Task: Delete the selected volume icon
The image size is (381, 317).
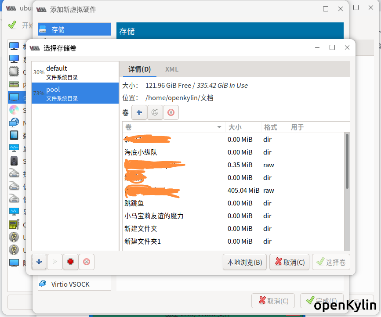Action: [171, 112]
